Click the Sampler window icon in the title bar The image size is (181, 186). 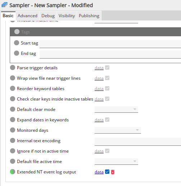pos(5,5)
